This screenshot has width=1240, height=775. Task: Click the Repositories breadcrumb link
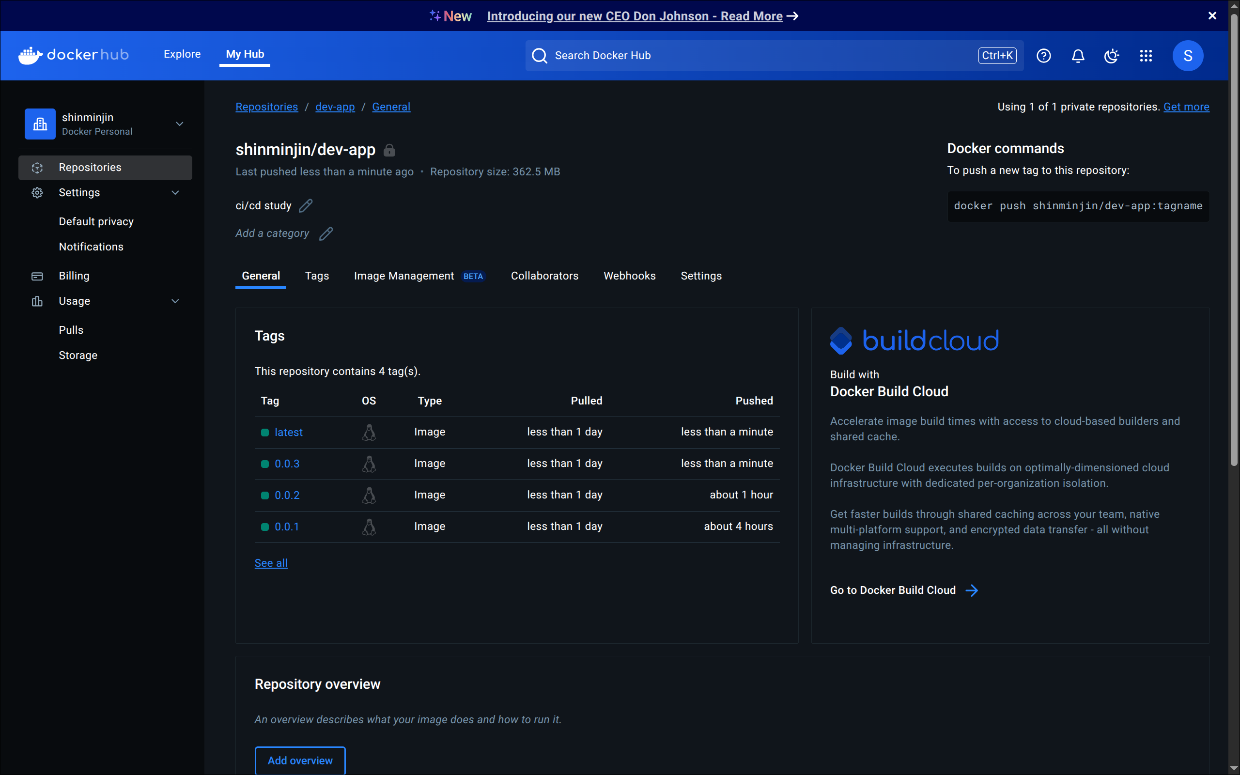pos(266,107)
